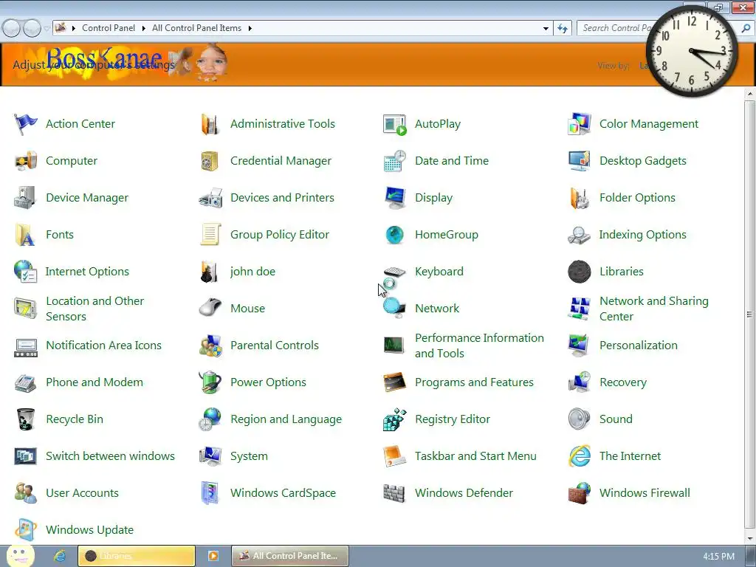Click the Control Panel breadcrumb
This screenshot has height=567, width=756.
(x=109, y=28)
